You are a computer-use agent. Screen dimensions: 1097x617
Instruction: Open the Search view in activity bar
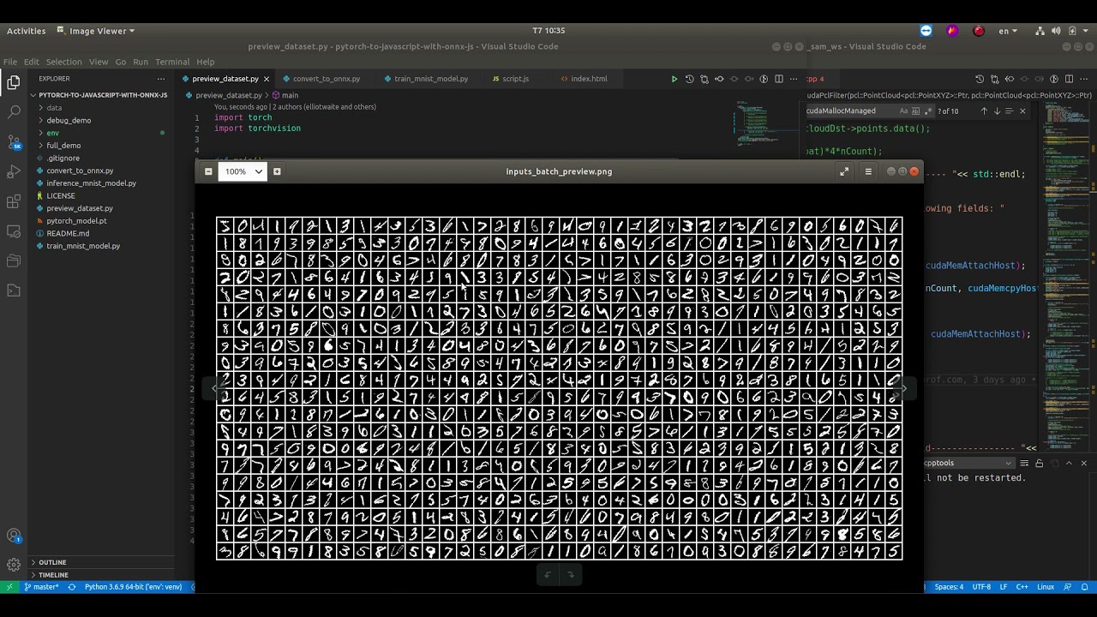[x=14, y=111]
